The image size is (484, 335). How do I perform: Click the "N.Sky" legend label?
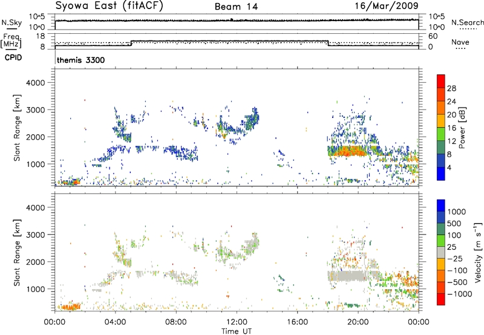click(x=11, y=22)
